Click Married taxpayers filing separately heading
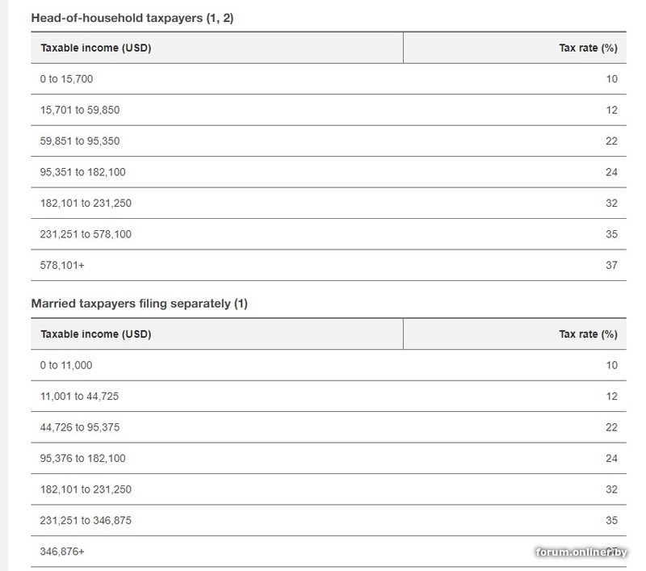 pyautogui.click(x=138, y=303)
